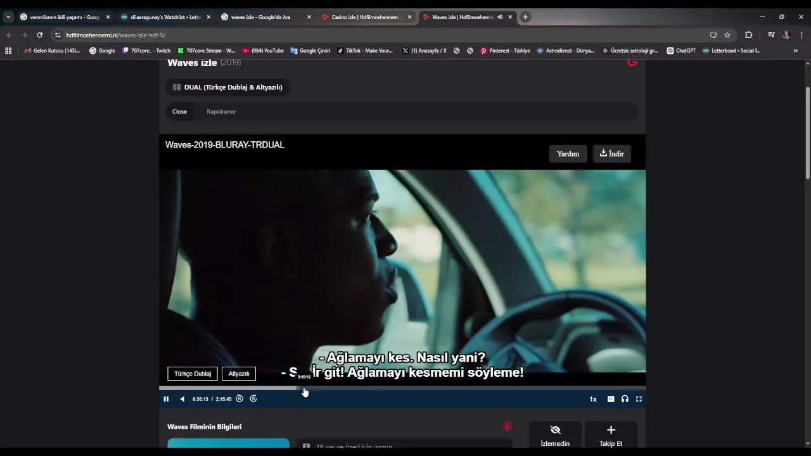Open the 707core_ Twitch bookmark

146,51
